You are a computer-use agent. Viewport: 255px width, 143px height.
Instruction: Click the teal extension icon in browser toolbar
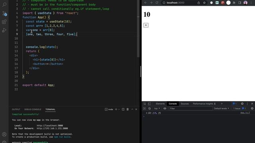(217, 3)
